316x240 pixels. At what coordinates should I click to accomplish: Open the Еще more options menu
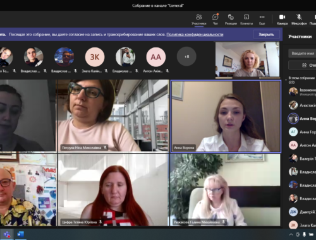[x=262, y=19]
